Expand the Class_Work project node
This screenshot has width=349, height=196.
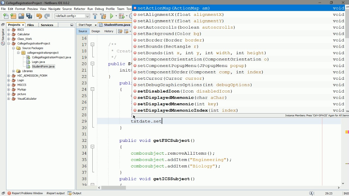[9, 39]
